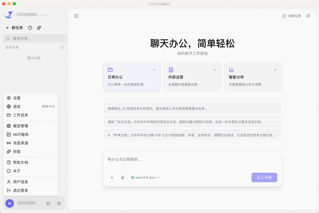Click the M user avatar
The height and width of the screenshot is (213, 319).
click(x=9, y=204)
